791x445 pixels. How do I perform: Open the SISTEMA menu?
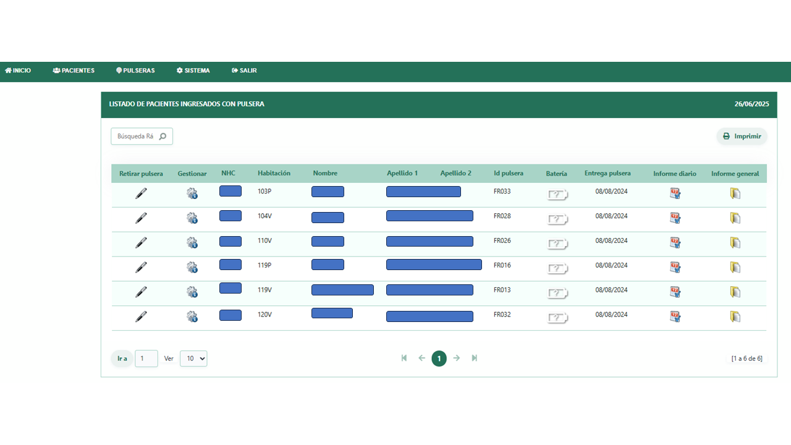coord(193,70)
